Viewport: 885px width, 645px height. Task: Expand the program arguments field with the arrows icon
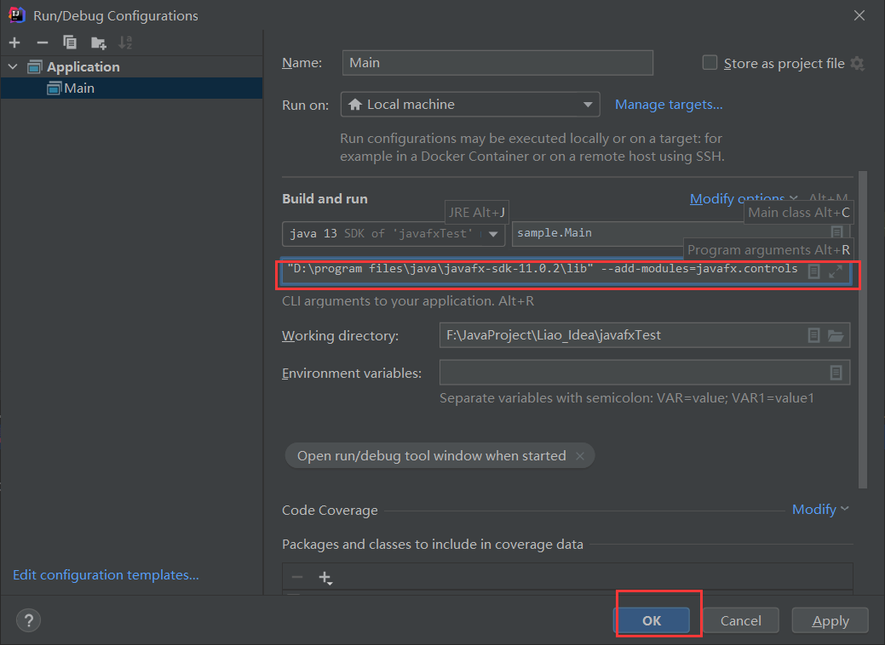(836, 271)
